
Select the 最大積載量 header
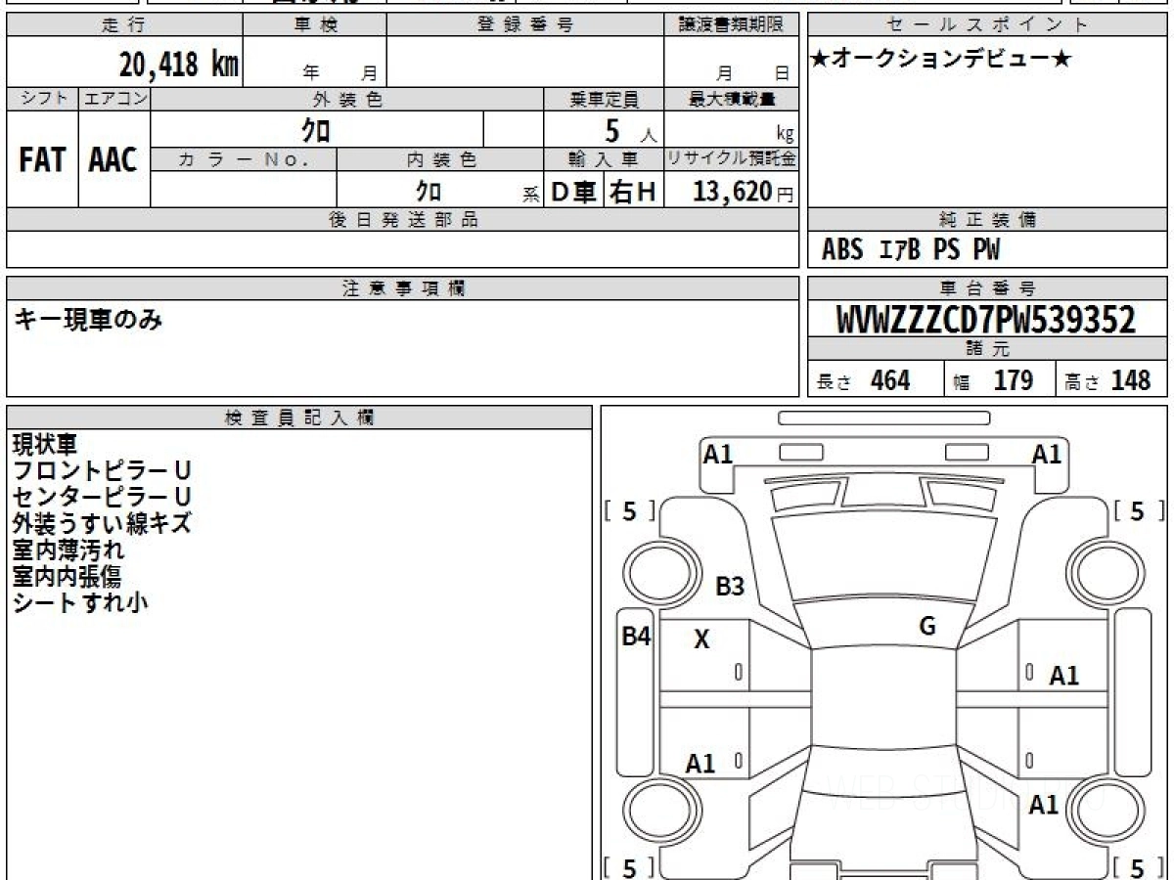click(x=732, y=99)
